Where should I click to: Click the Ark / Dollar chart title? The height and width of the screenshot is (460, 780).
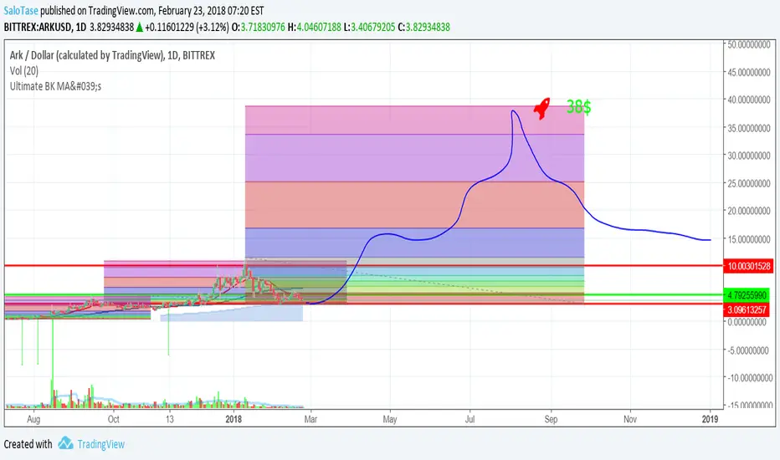pyautogui.click(x=112, y=55)
